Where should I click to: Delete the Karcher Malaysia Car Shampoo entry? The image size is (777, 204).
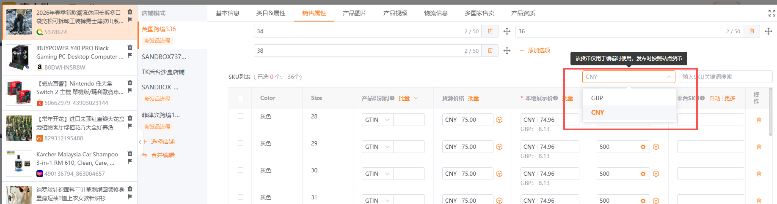[x=130, y=153]
